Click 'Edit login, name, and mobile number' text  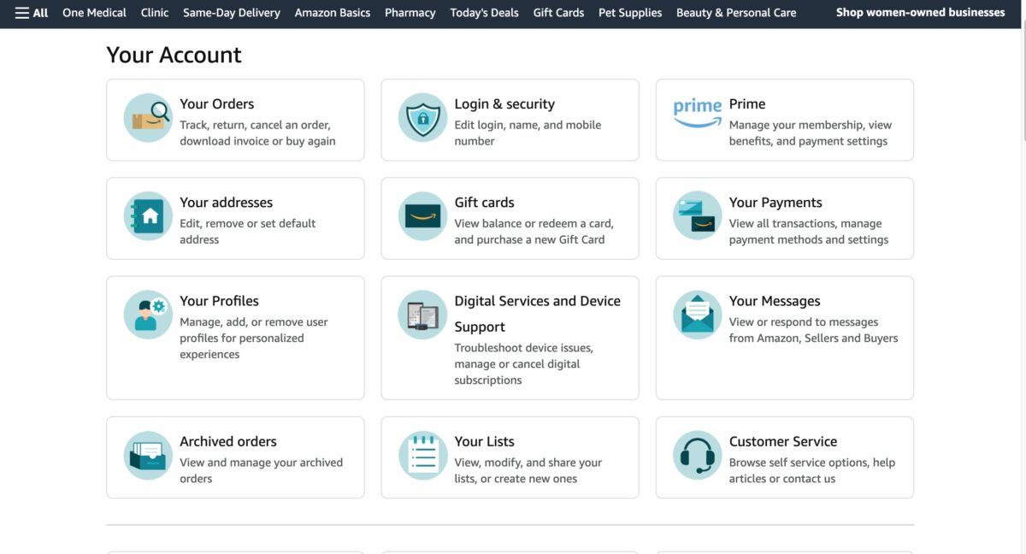pos(528,133)
